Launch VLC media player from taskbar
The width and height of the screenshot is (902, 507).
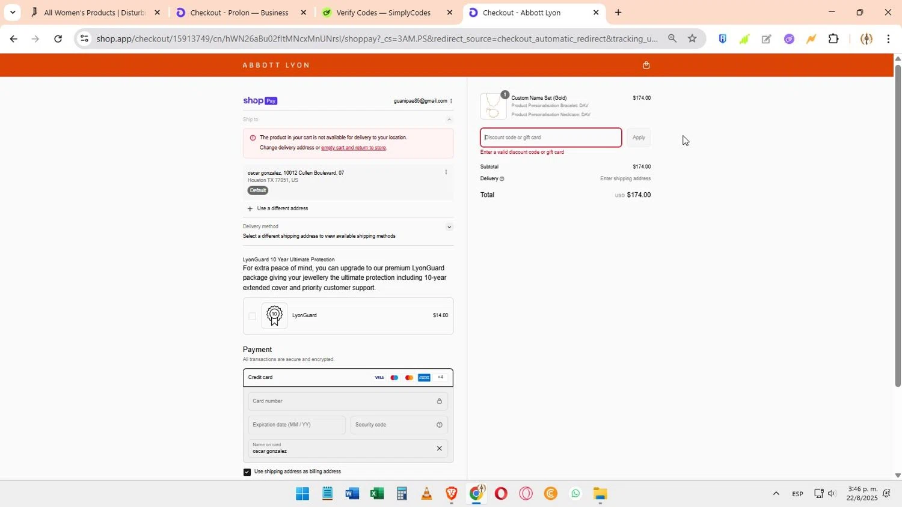coord(426,494)
